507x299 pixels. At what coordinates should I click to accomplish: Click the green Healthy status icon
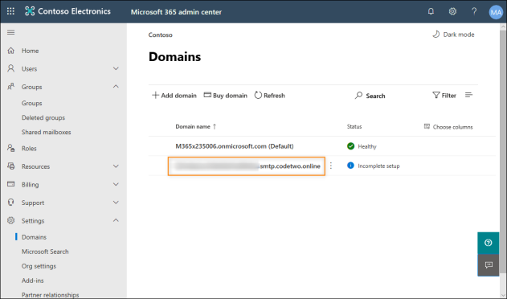pos(350,146)
